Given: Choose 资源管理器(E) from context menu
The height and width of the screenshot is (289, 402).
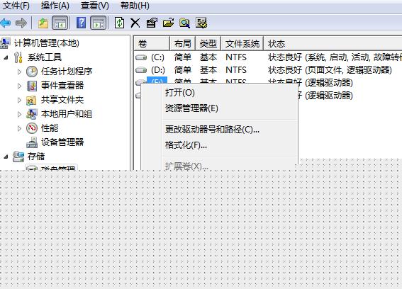Looking at the screenshot, I should click(x=191, y=108).
